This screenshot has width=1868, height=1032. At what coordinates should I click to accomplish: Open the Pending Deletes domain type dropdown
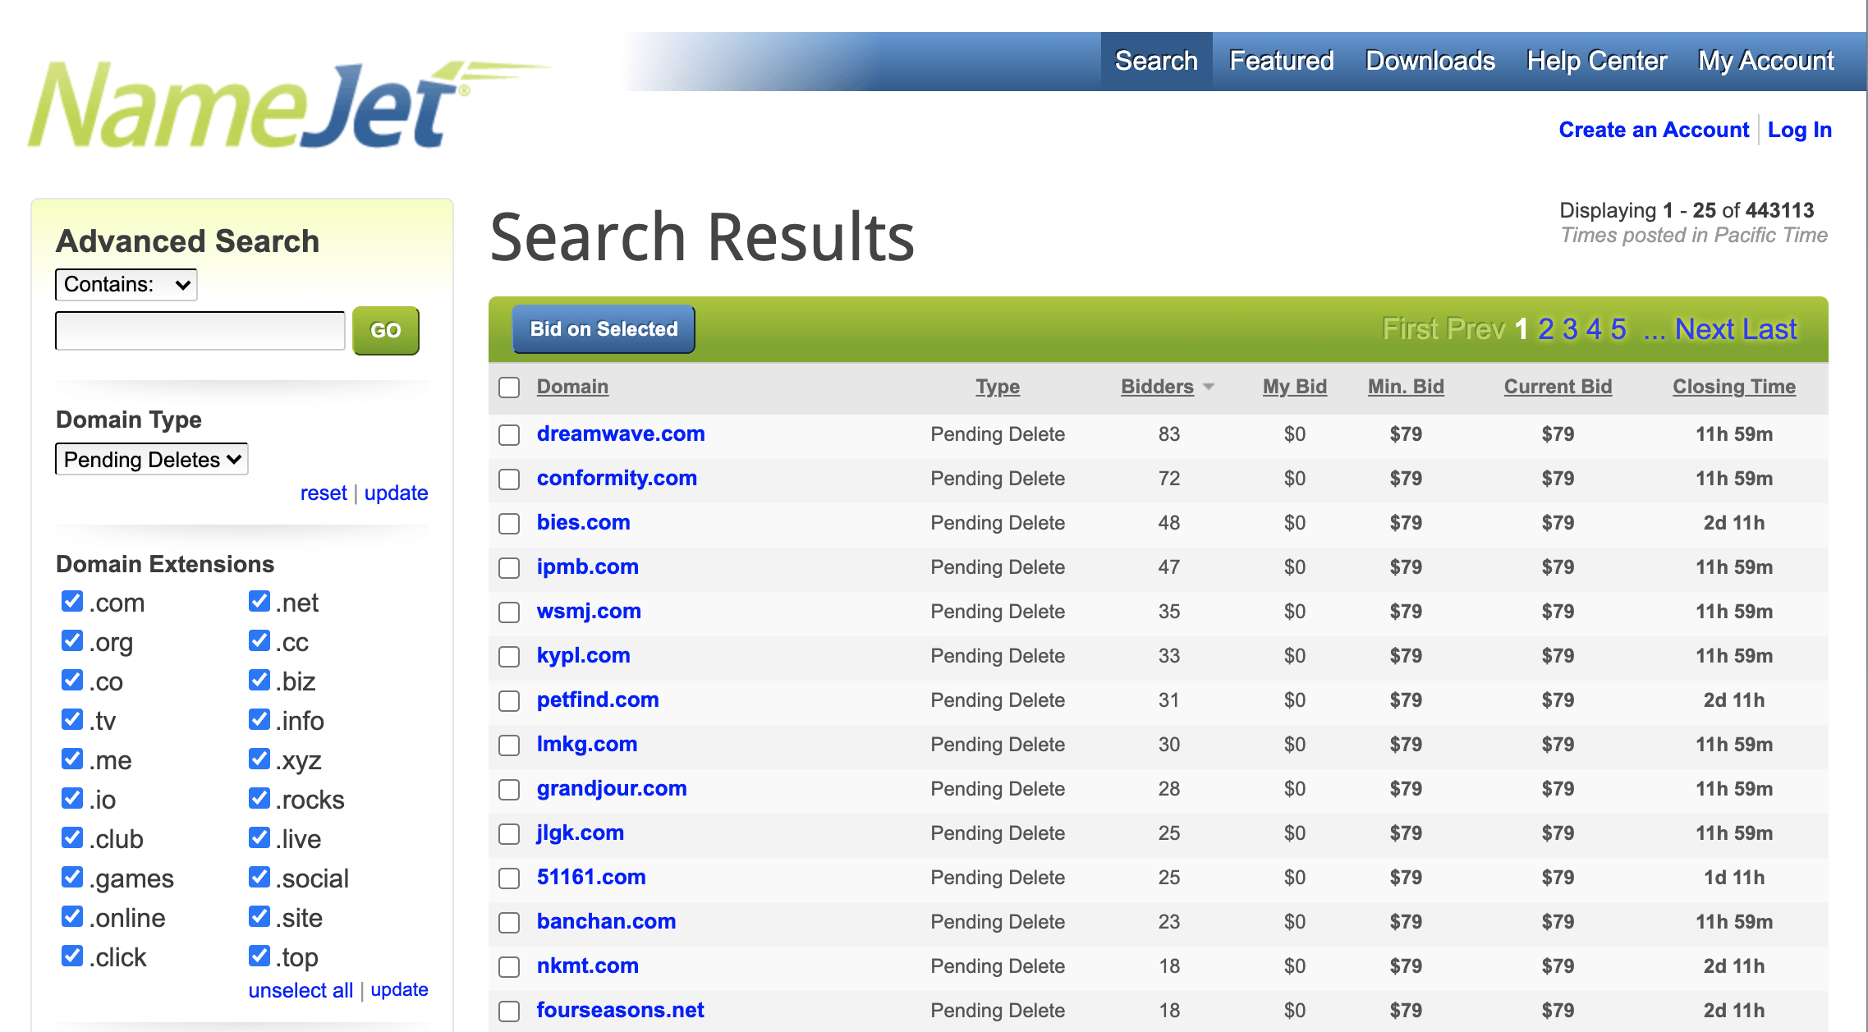pos(152,459)
